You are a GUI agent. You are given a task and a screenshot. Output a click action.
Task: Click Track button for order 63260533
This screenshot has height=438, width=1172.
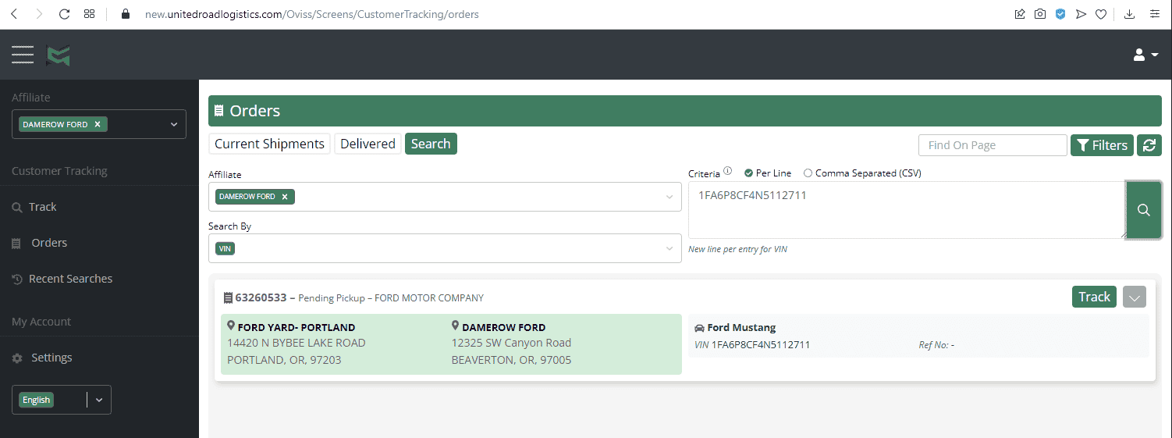pos(1094,297)
